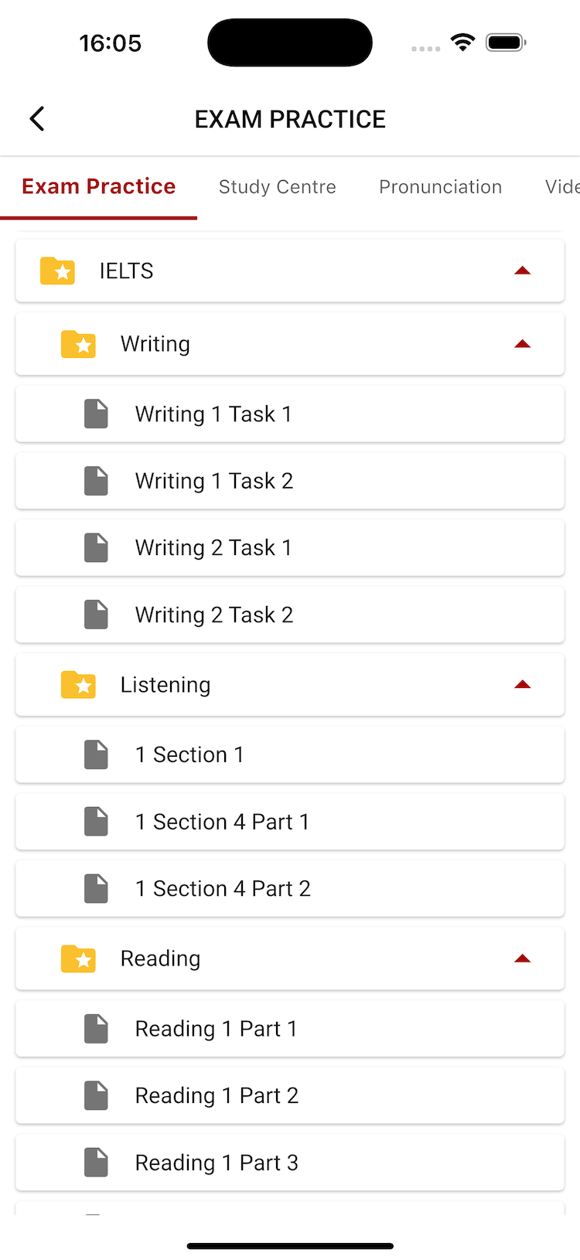Tap document icon beside Writing 1 Task 1
This screenshot has height=1260, width=580.
(96, 414)
